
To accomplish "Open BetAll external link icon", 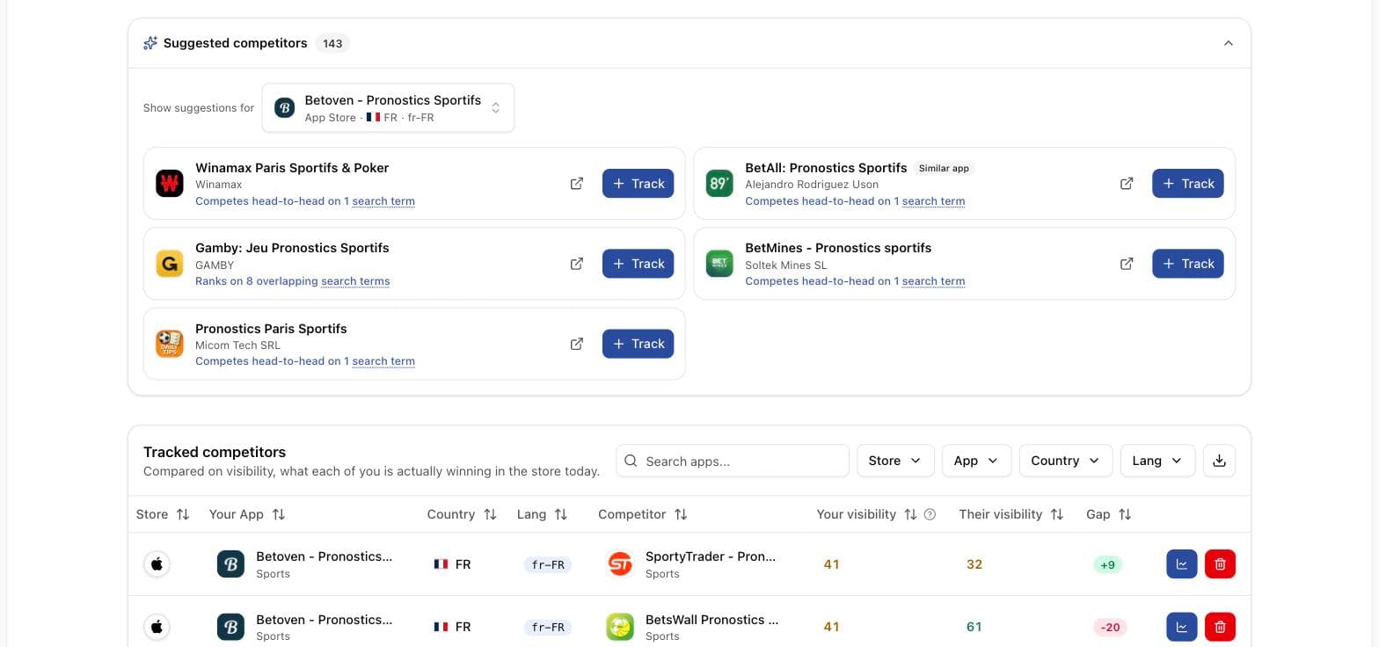I will pos(1127,184).
